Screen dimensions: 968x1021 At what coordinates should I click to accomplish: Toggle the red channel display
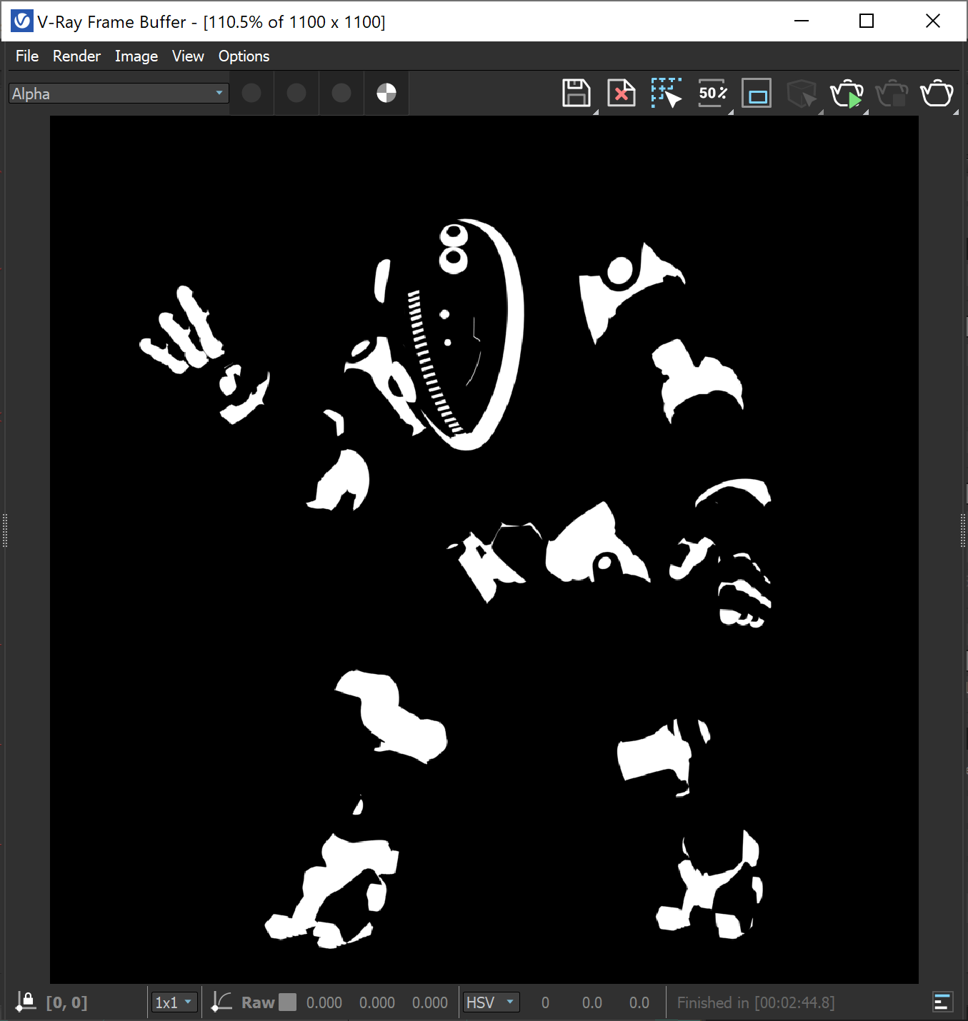(251, 93)
